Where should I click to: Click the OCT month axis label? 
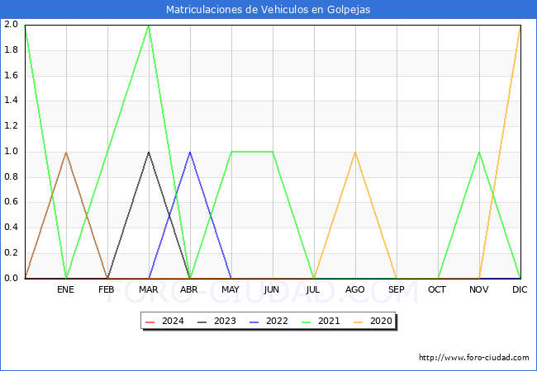coord(437,289)
